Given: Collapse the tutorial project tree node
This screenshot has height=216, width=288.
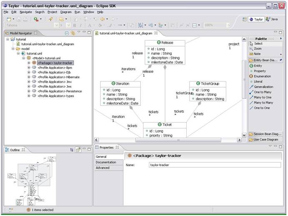Looking at the screenshot, I should click(x=7, y=39).
